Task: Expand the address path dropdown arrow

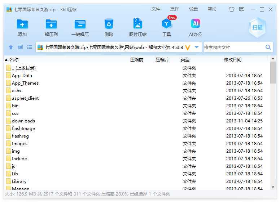Action: coord(197,47)
